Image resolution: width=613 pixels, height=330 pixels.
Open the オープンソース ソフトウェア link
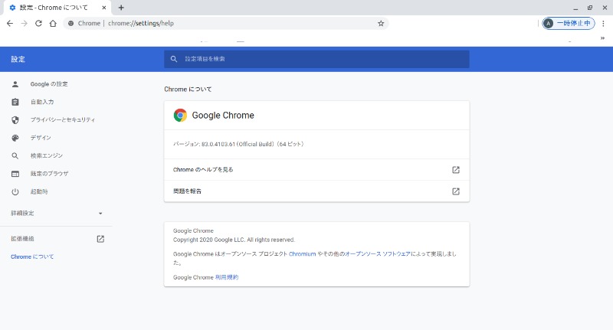point(378,254)
